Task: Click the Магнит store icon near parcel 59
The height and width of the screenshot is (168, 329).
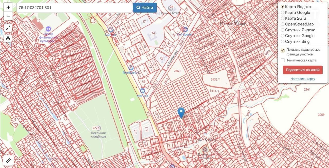Action: 142,91
